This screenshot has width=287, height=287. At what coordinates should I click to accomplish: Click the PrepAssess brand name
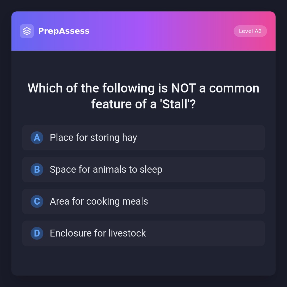[64, 31]
